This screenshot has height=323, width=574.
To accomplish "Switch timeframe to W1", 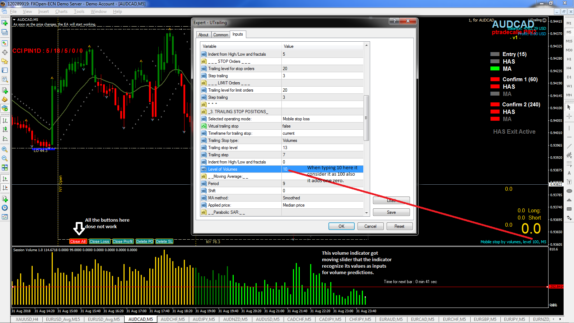I will pos(569,86).
